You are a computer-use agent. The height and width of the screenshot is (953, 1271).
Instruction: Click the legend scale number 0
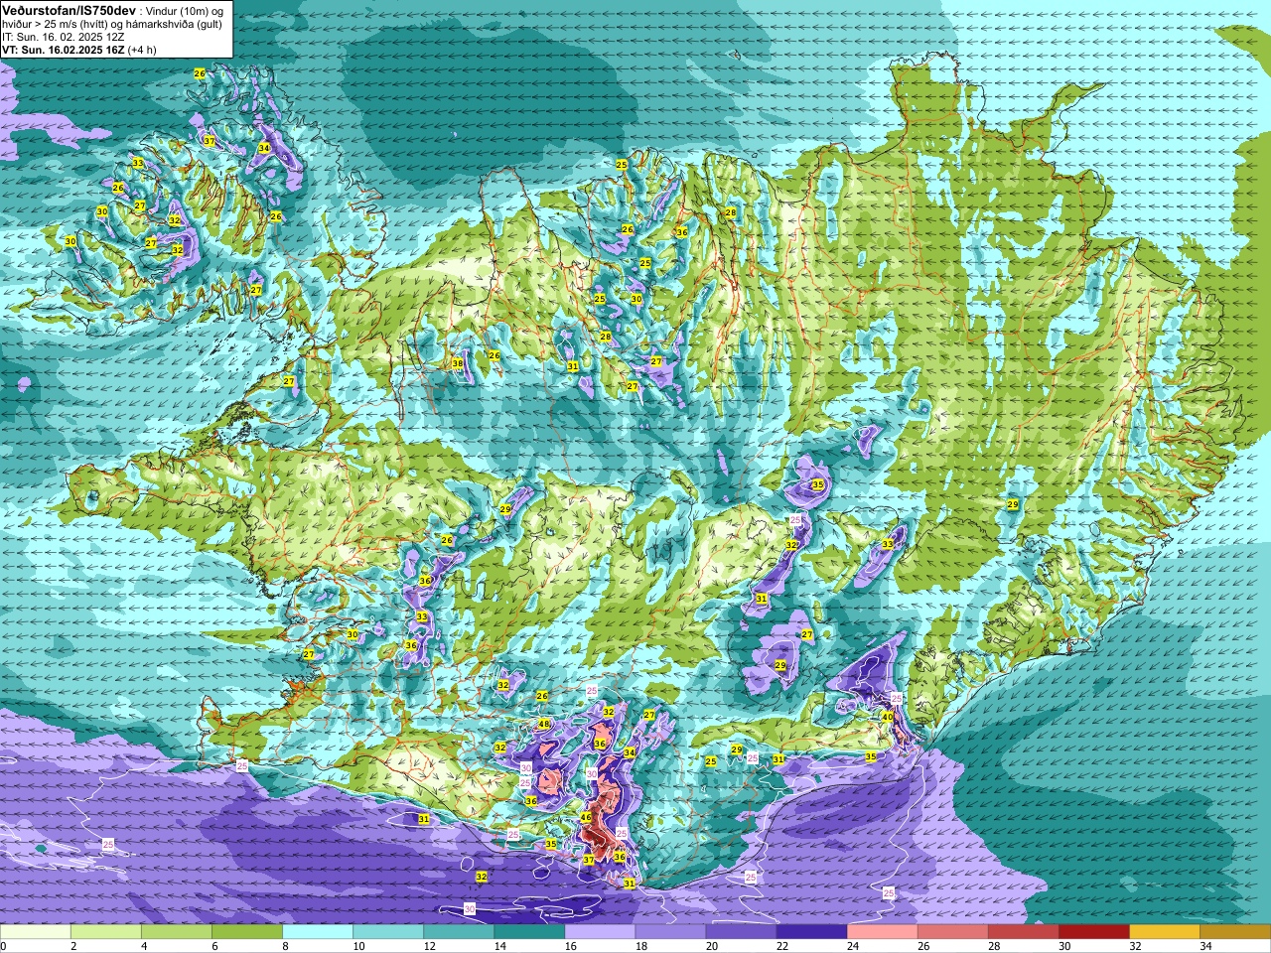click(3, 946)
